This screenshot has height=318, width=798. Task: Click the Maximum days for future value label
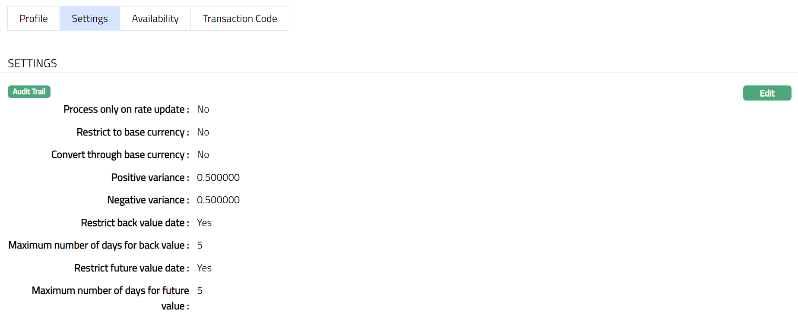[111, 291]
